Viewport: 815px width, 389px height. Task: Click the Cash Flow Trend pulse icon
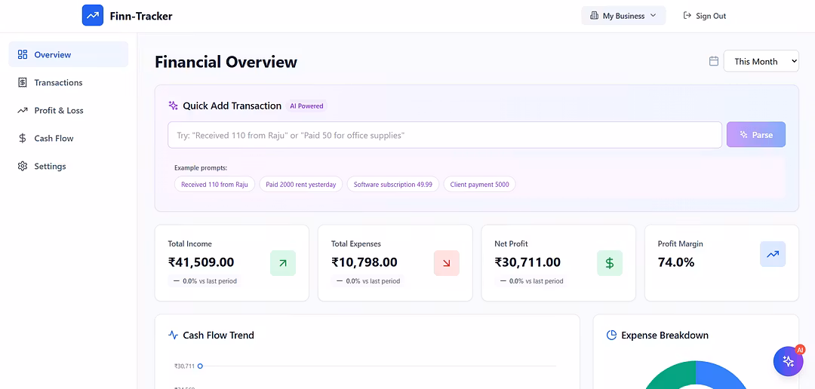[x=173, y=335]
